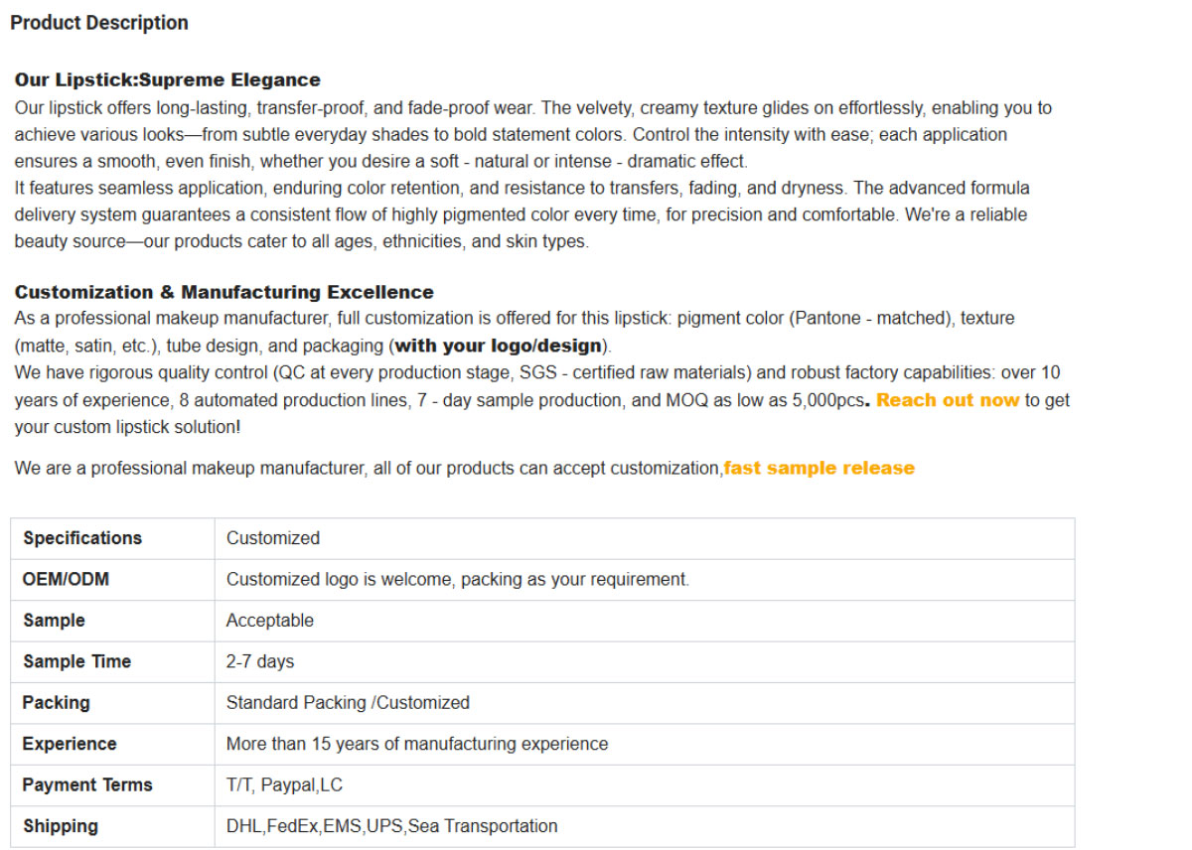This screenshot has width=1192, height=850.
Task: Click 'Customized logo is welcome' cell text
Action: 458,579
